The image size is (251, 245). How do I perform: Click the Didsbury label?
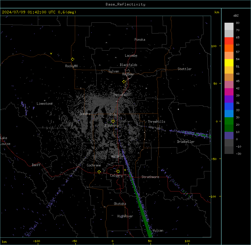112,125
